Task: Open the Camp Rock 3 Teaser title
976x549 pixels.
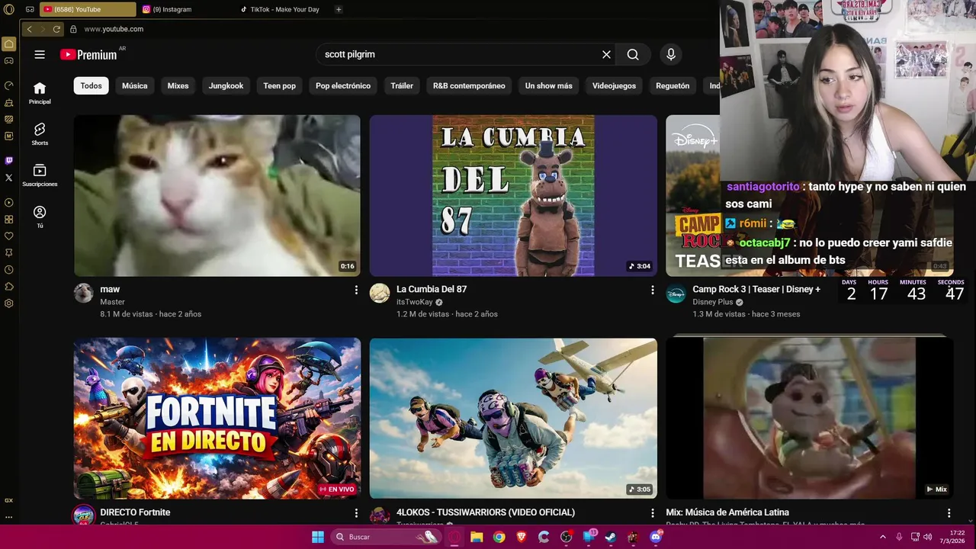Action: pos(756,290)
